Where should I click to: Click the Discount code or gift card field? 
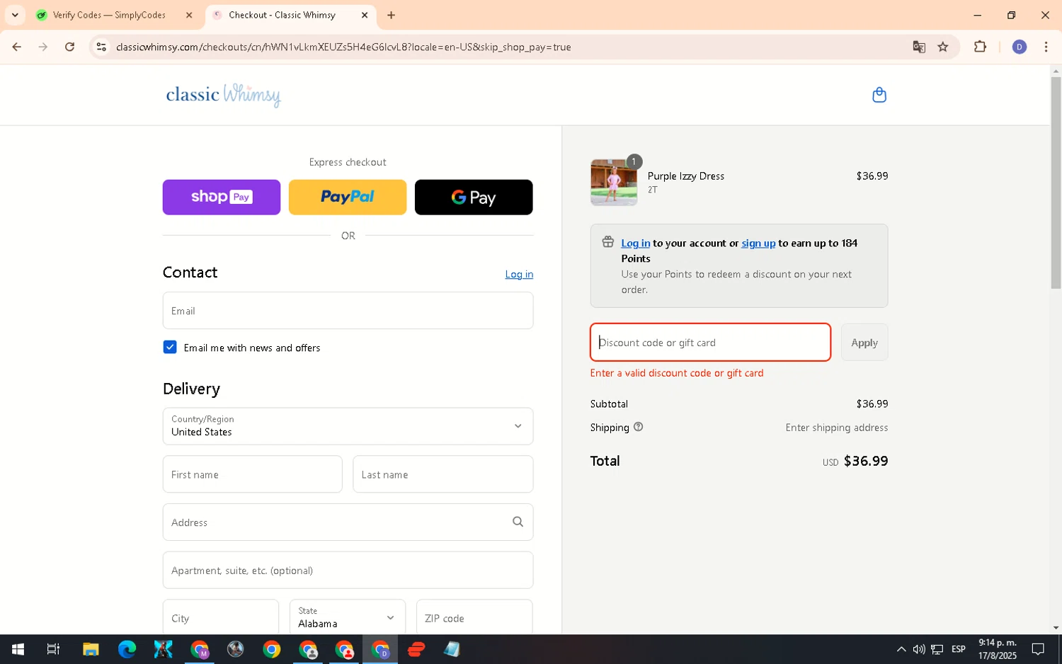coord(710,342)
